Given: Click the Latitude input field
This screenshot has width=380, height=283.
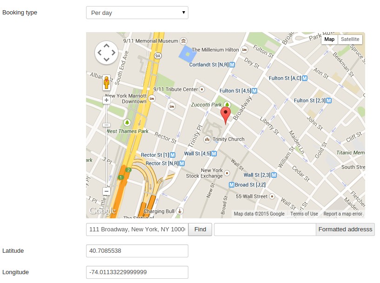Looking at the screenshot, I should click(x=137, y=251).
